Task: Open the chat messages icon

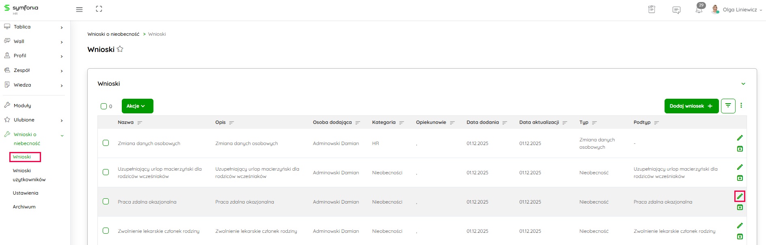Action: tap(676, 10)
